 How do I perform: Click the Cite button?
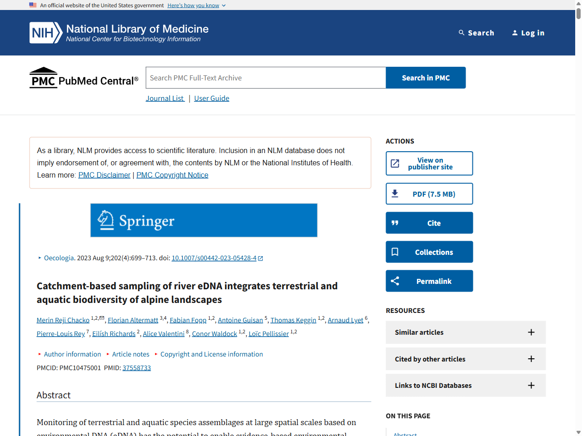point(429,223)
